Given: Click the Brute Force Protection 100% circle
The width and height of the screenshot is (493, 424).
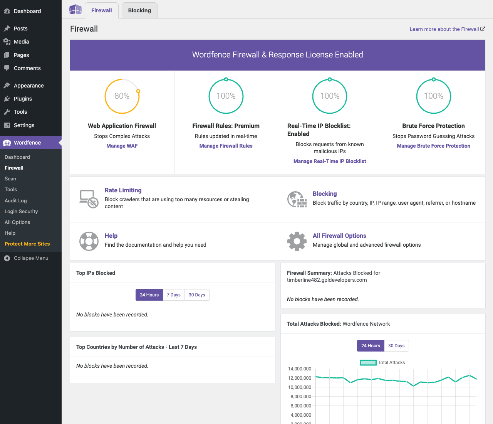Looking at the screenshot, I should point(434,96).
